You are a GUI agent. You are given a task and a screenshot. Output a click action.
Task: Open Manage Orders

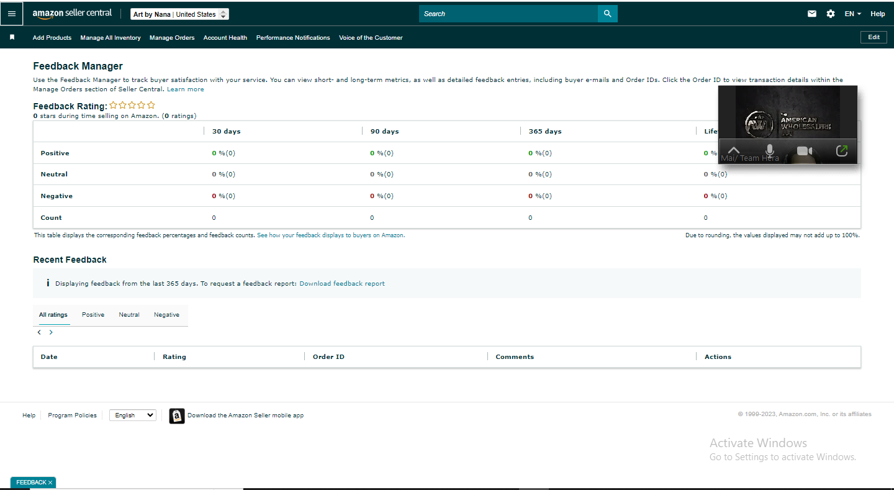(x=172, y=38)
